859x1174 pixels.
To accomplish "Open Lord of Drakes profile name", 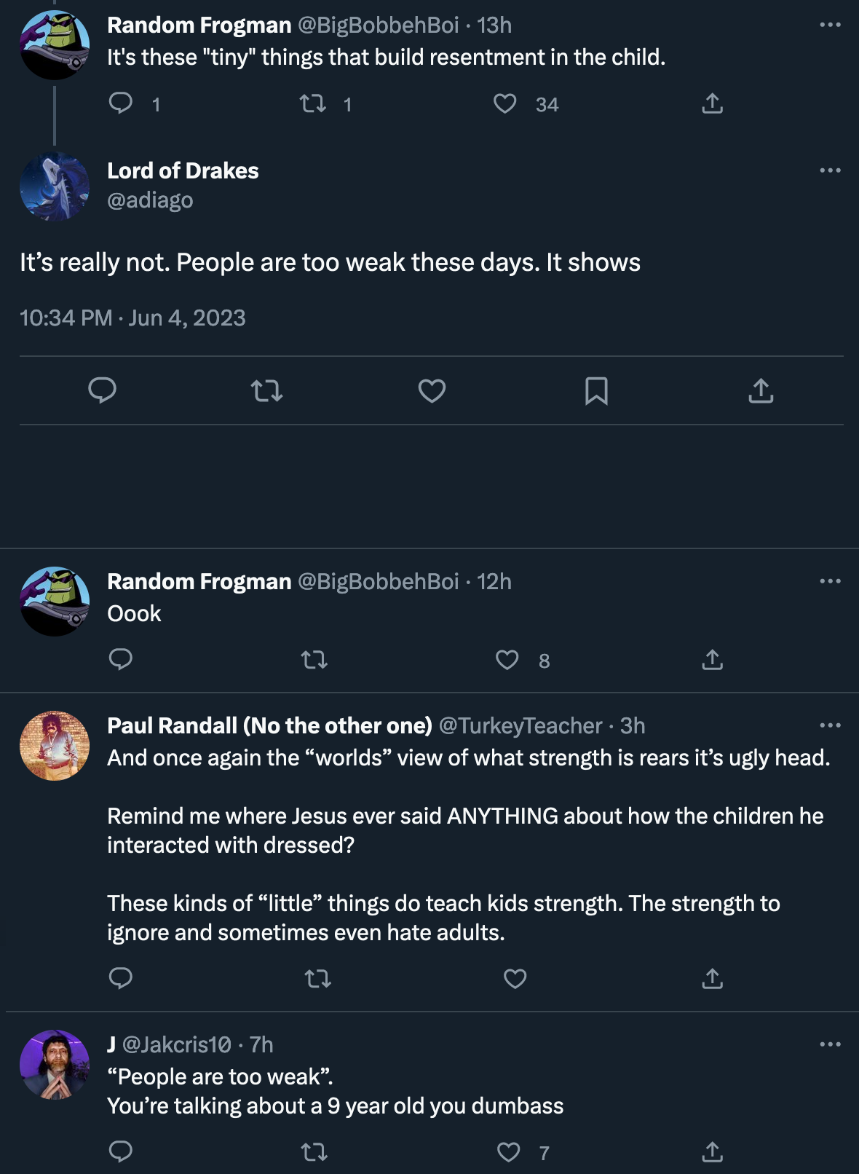I will 183,170.
